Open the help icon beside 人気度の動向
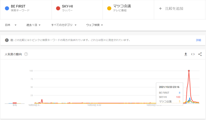 tap(26, 54)
